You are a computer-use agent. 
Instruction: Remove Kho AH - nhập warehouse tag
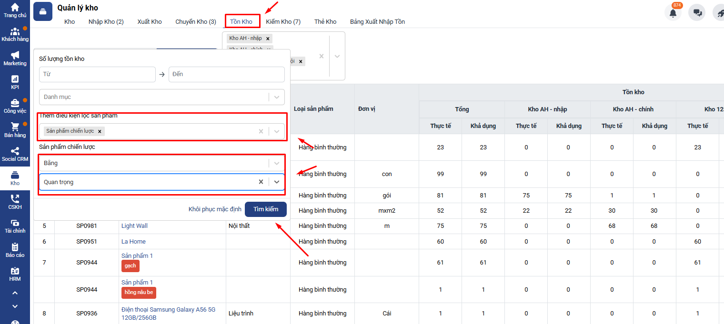(x=268, y=38)
